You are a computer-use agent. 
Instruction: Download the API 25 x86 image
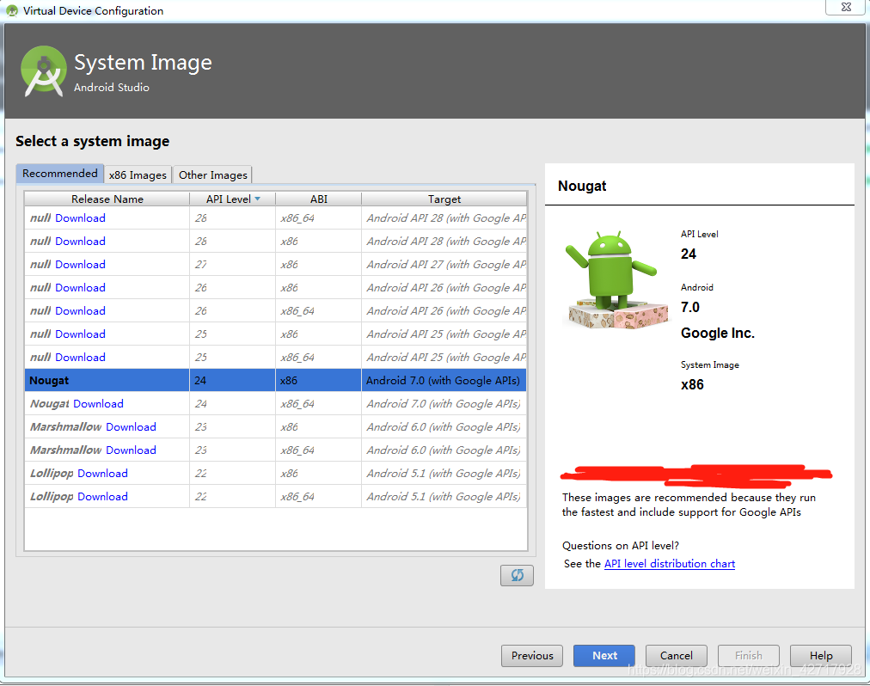coord(81,334)
